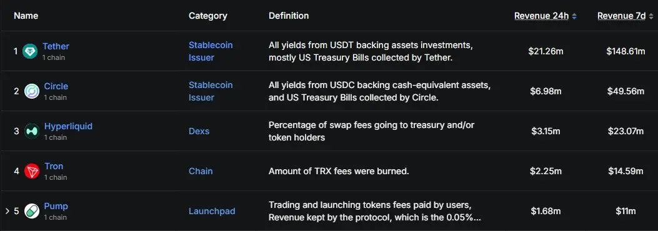Click the Pump pill logo icon

click(32, 211)
